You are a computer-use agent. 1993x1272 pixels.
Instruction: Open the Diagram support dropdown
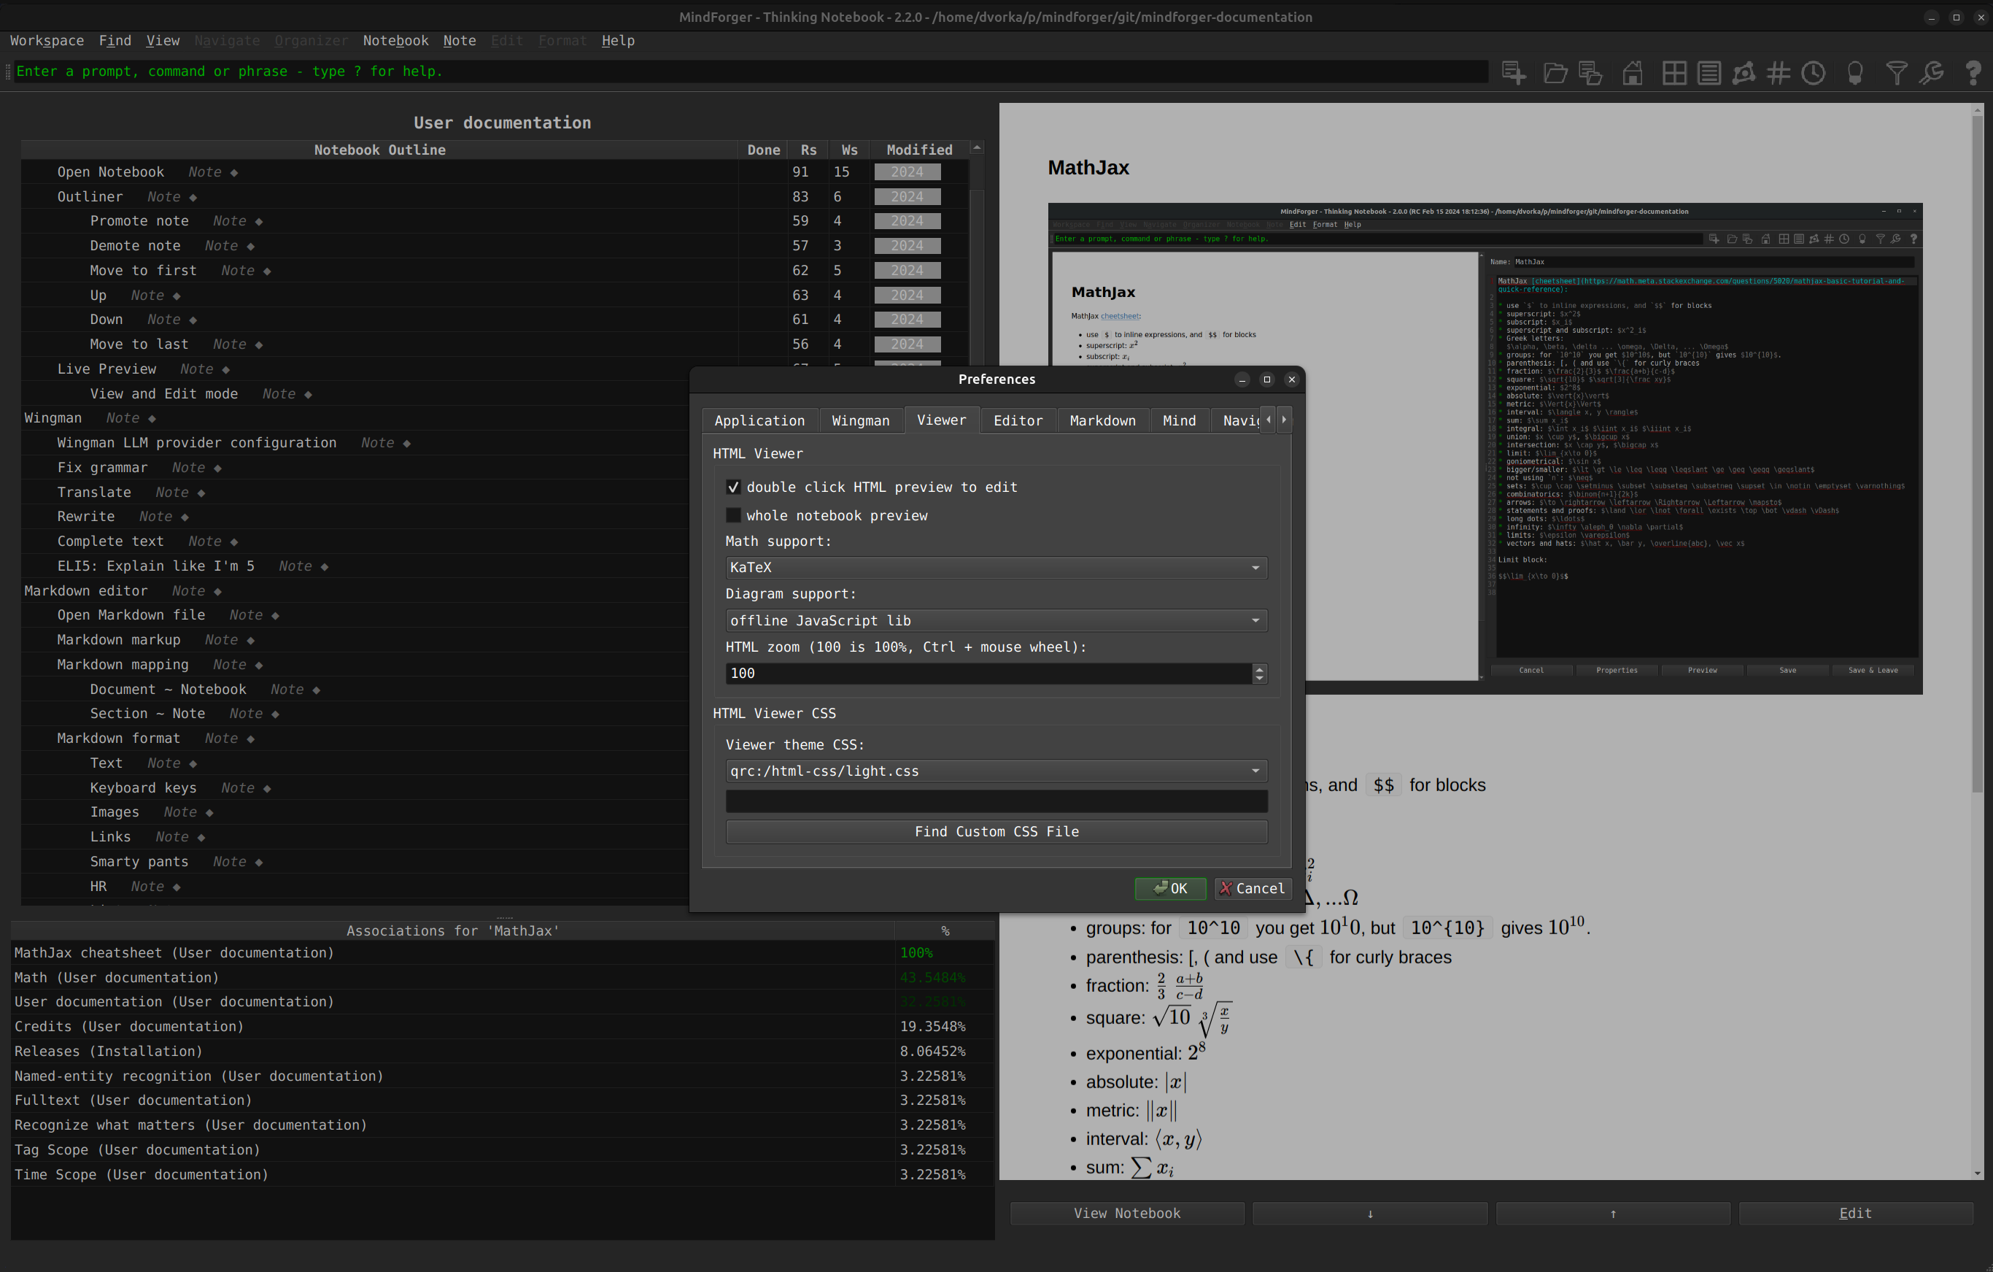pyautogui.click(x=996, y=620)
